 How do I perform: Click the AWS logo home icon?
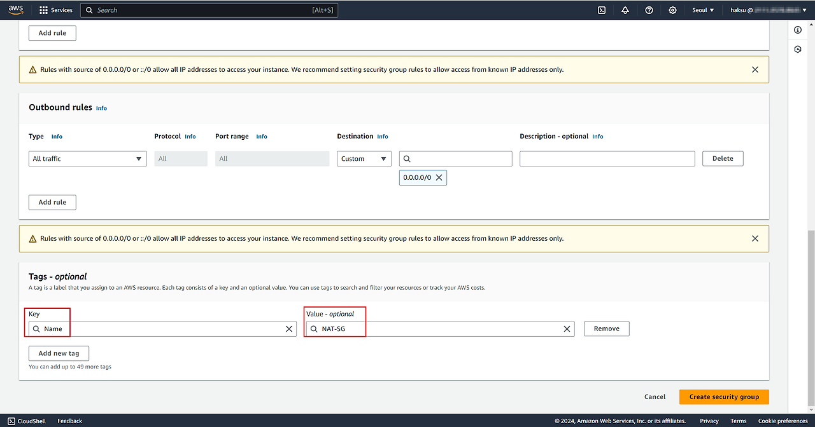(x=16, y=10)
